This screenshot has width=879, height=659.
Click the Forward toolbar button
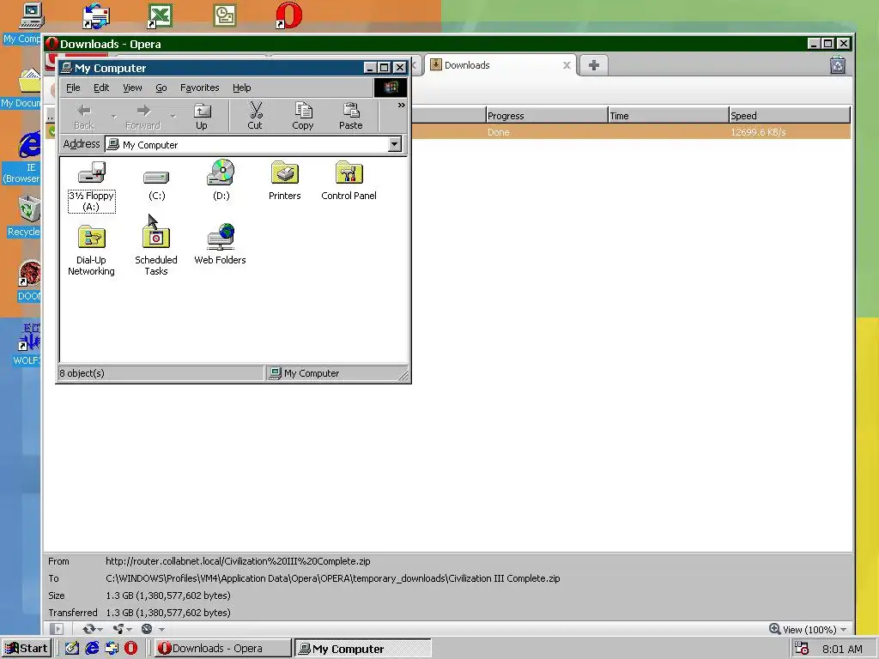[143, 117]
